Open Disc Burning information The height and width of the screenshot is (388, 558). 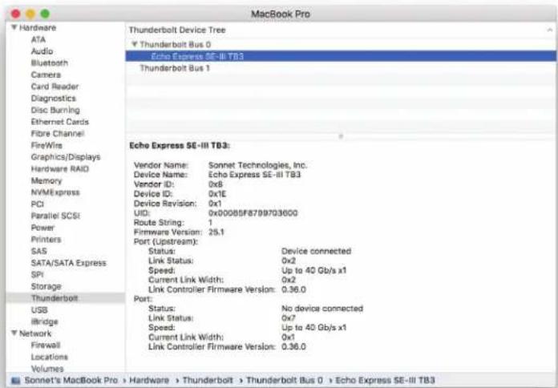pyautogui.click(x=55, y=110)
